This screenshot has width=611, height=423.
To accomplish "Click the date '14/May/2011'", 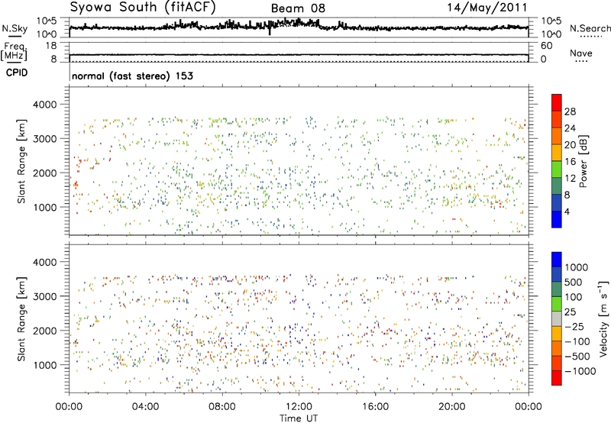I will click(487, 7).
